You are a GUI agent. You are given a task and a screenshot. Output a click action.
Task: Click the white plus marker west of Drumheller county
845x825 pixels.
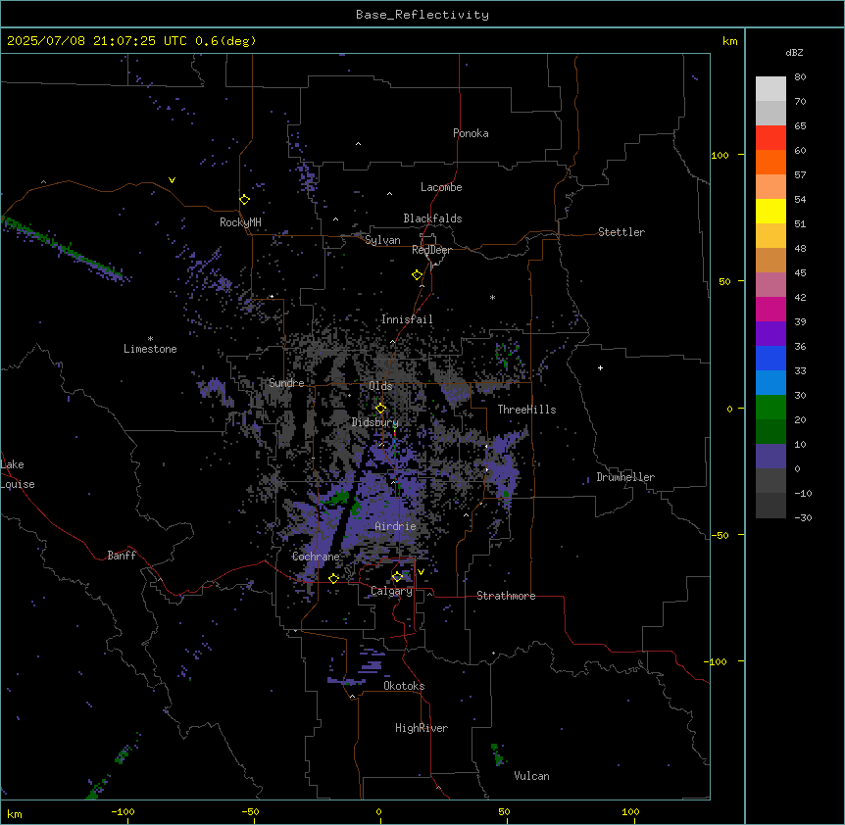click(x=600, y=367)
